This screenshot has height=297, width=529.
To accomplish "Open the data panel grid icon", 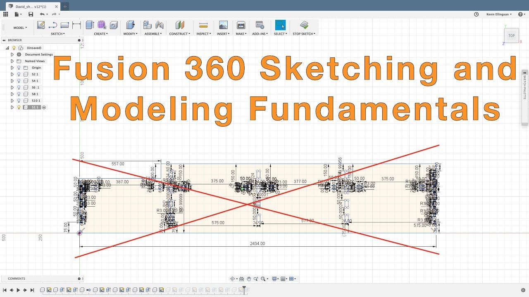I will pyautogui.click(x=6, y=14).
